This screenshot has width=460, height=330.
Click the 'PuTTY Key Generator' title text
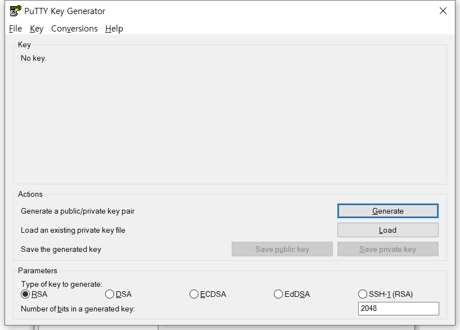click(65, 11)
